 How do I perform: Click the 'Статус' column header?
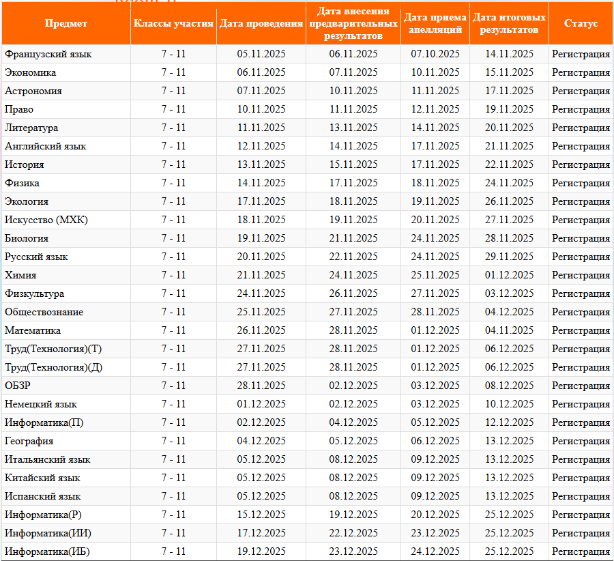[581, 23]
